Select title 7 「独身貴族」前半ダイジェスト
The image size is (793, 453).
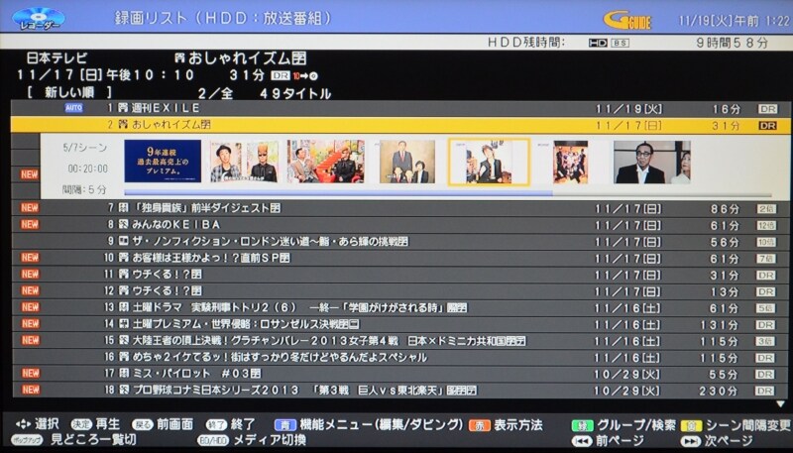400,208
